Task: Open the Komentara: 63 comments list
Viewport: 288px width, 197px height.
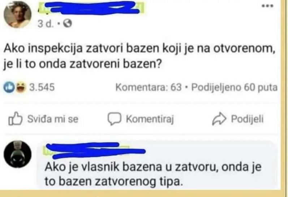Action: click(149, 87)
